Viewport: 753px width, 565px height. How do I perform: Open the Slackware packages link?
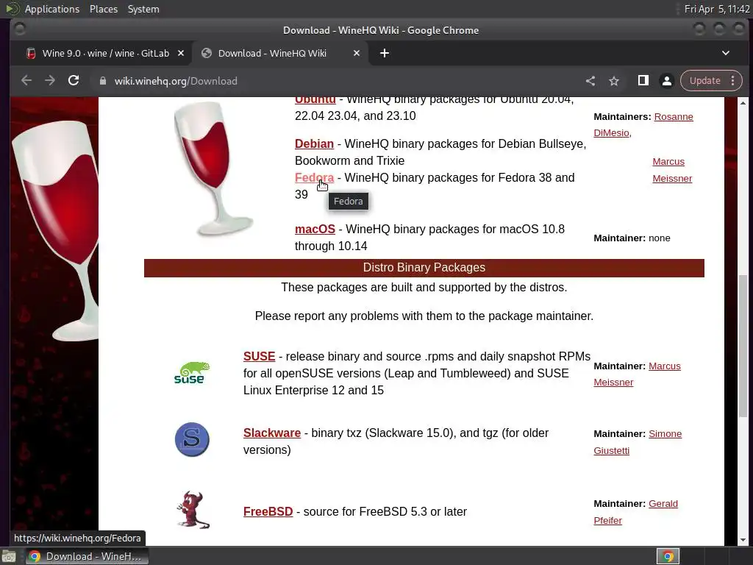(272, 433)
